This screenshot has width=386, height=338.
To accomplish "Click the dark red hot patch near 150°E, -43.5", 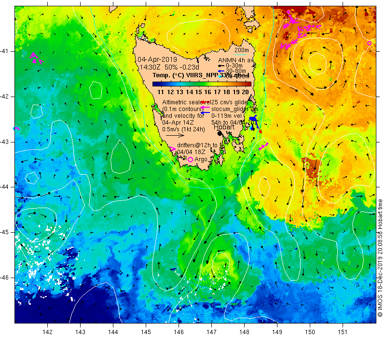I will pos(312,168).
